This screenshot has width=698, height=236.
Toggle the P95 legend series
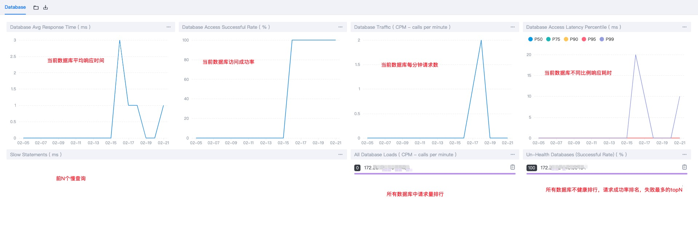pyautogui.click(x=589, y=39)
